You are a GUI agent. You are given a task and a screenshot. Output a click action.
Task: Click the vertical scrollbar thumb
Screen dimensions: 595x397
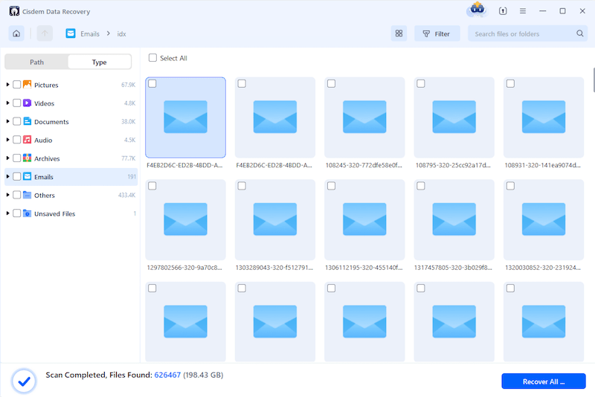pyautogui.click(x=594, y=80)
